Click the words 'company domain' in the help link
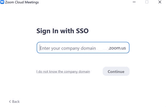 coord(77,72)
